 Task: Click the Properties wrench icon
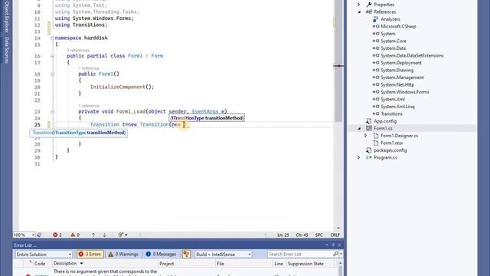369,5
